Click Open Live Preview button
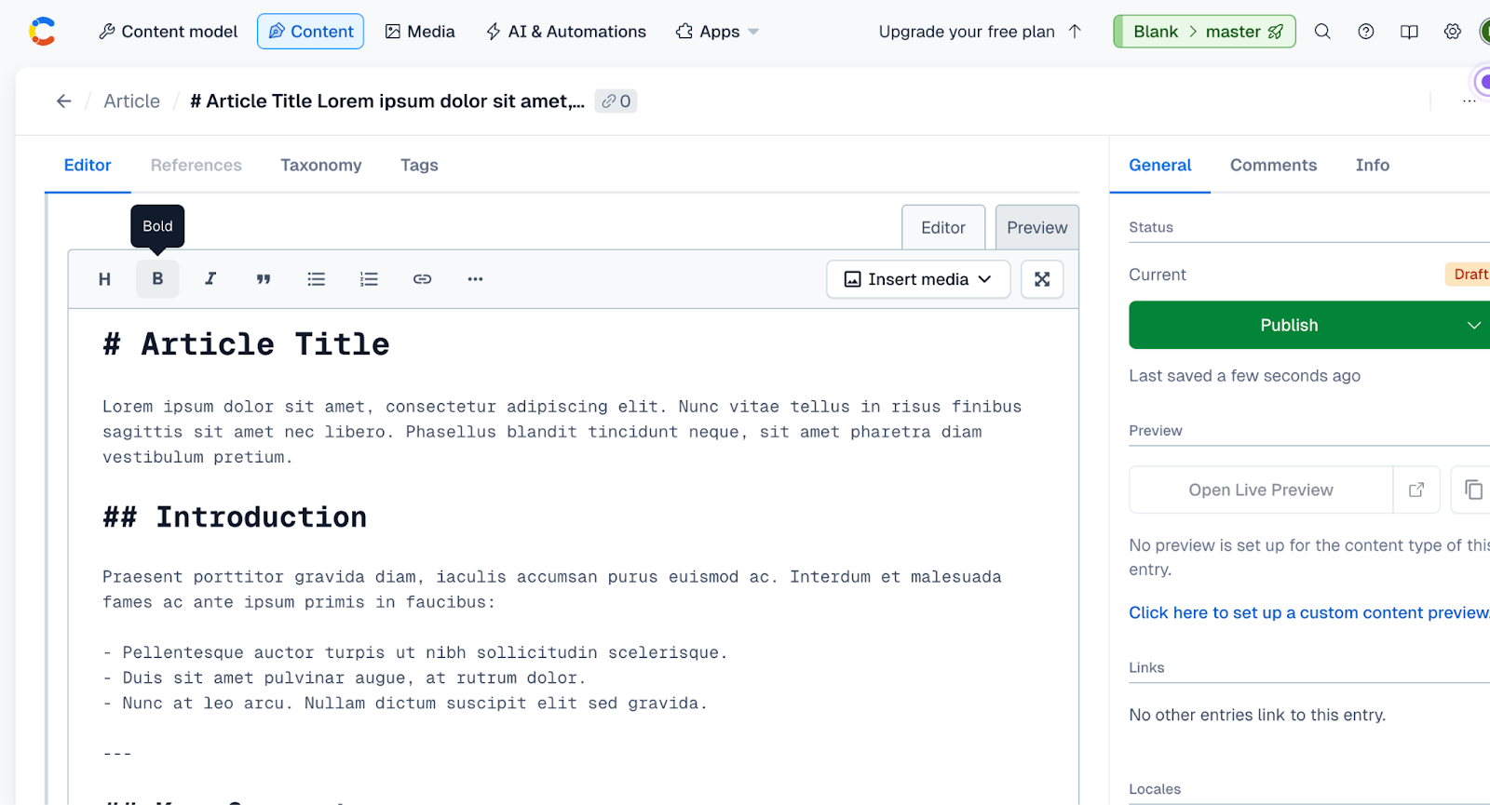Screen dimensions: 1490x805 [x=1261, y=490]
